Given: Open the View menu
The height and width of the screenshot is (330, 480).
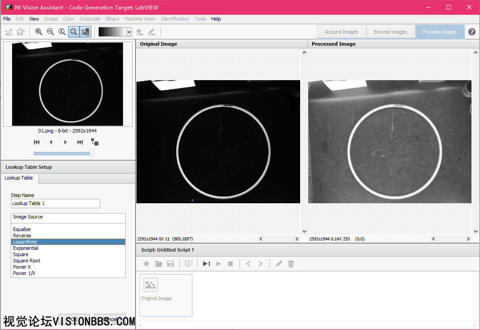Looking at the screenshot, I should click(x=34, y=19).
